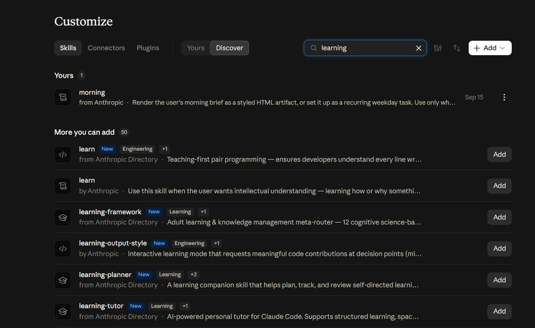Focus the search field containing learning
The image size is (535, 328).
pyautogui.click(x=365, y=48)
